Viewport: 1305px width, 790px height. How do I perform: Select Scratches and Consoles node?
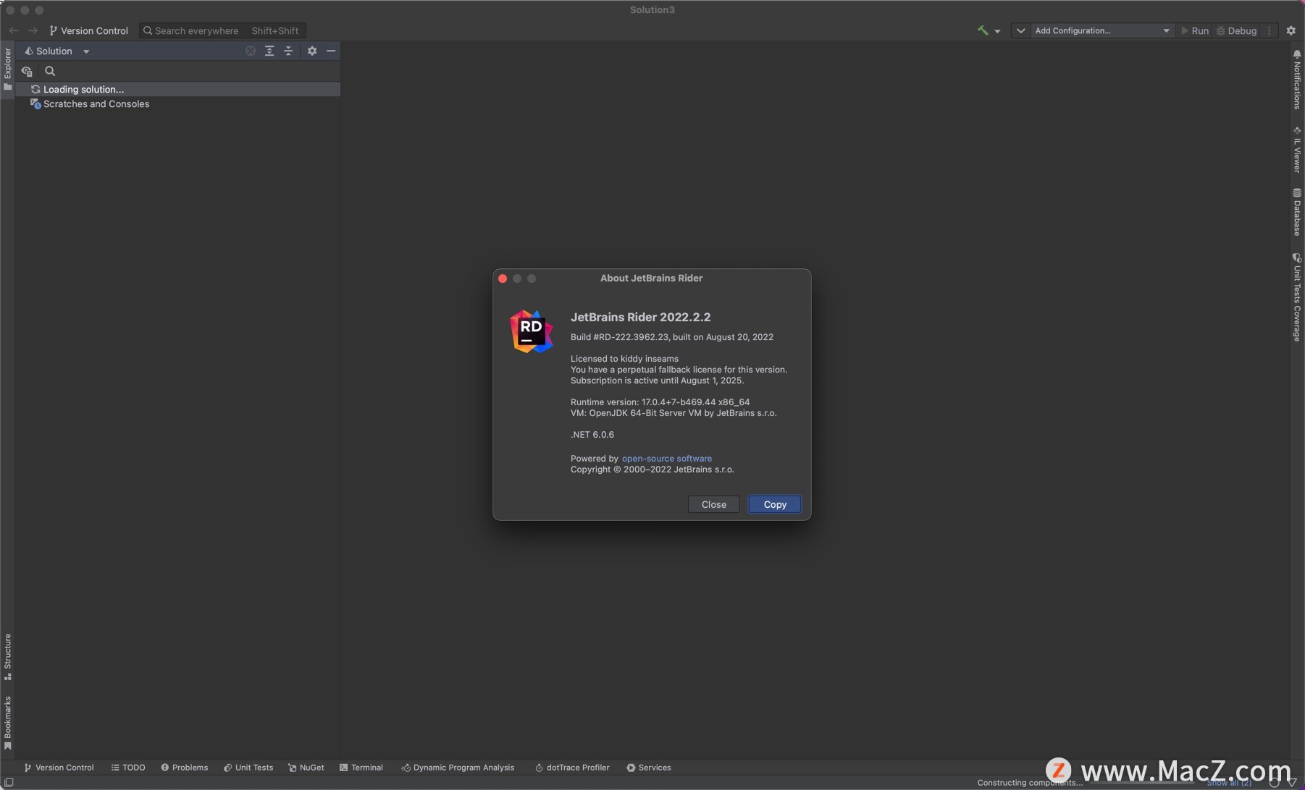coord(90,103)
